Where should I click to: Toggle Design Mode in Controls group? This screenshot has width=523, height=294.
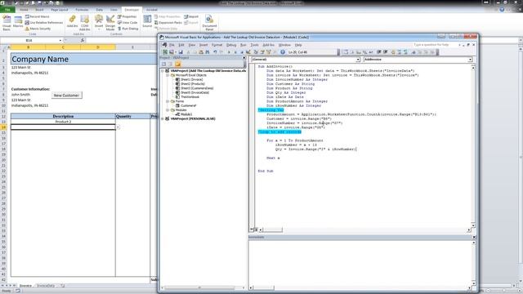tap(110, 23)
